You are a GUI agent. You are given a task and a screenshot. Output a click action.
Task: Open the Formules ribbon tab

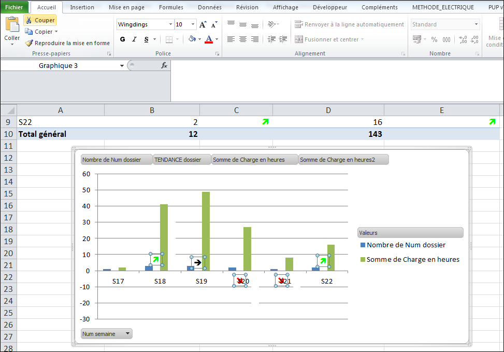(171, 7)
